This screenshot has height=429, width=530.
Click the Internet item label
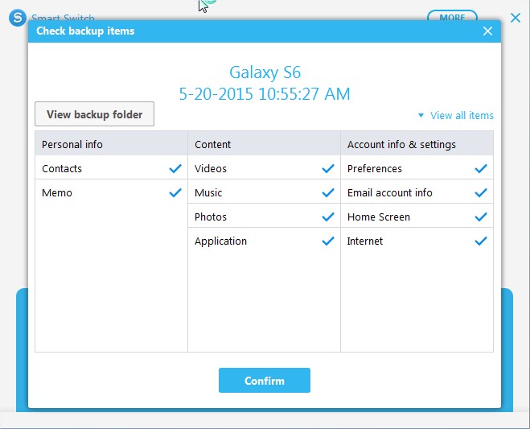(364, 241)
